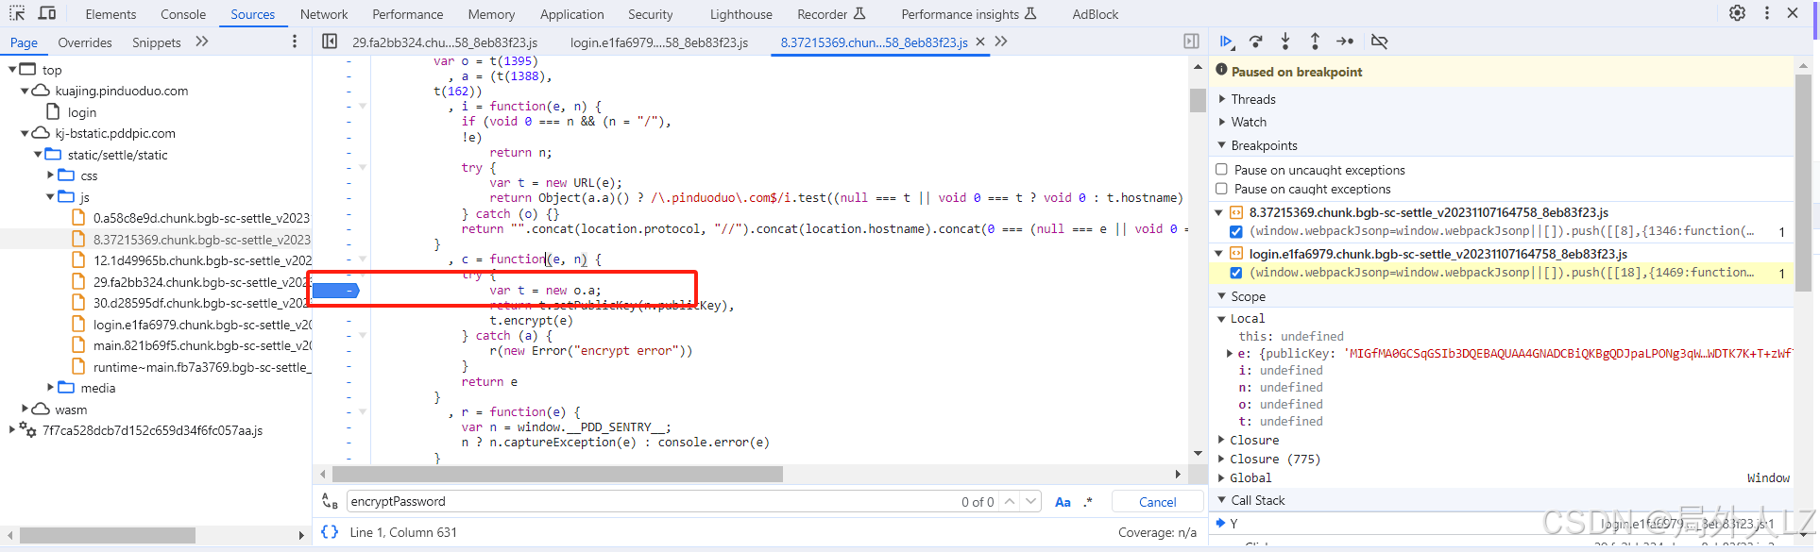Collapse the kj-bstatic.pddpic.com domain
The height and width of the screenshot is (552, 1820).
tap(26, 133)
